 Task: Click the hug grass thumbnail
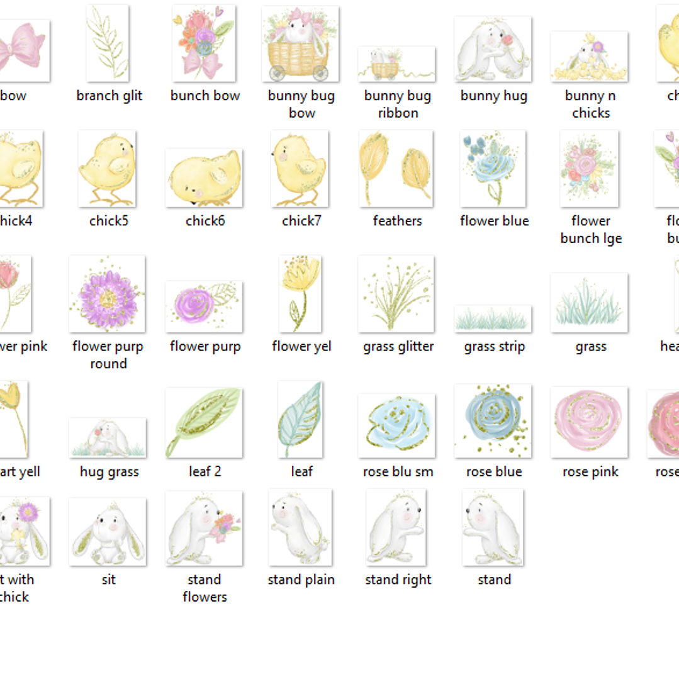pos(108,438)
